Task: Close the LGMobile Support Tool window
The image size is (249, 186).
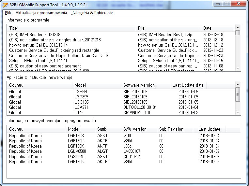Action: pos(239,4)
